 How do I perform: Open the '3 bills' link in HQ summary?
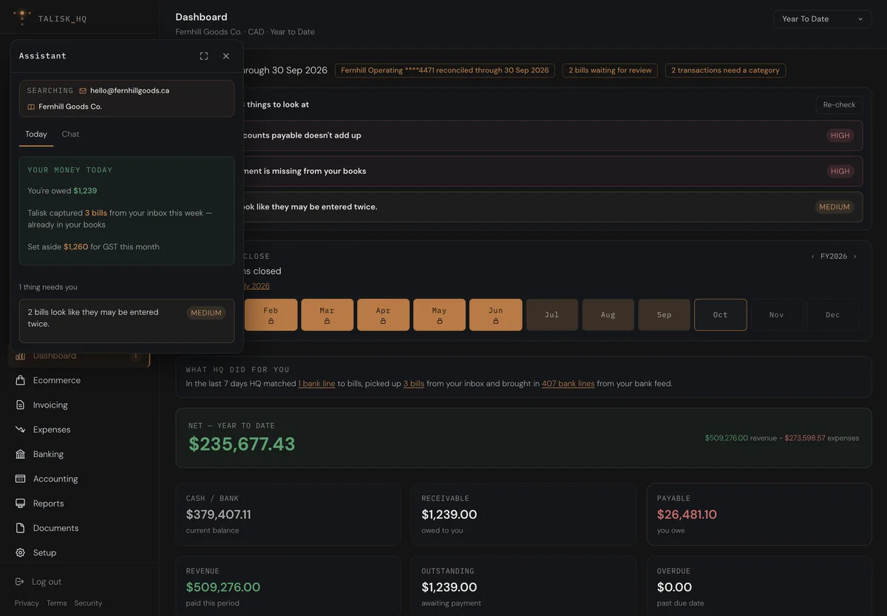[414, 384]
